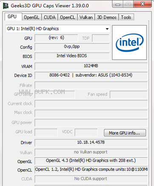Image resolution: width=154 pixels, height=186 pixels.
Task: Click the OpenGL 4.3 info field
Action: coord(91,161)
